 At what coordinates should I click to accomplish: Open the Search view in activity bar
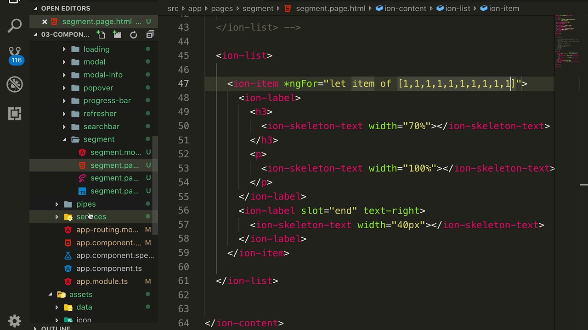(x=15, y=26)
